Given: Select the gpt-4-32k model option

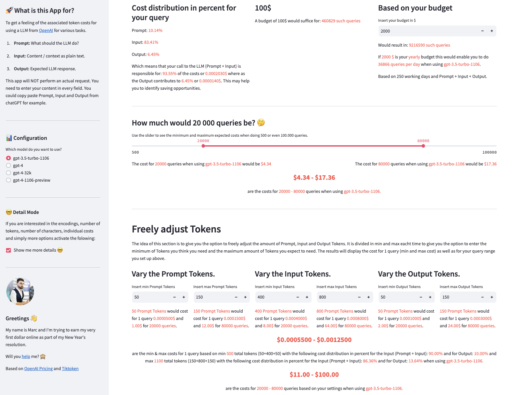Looking at the screenshot, I should [x=9, y=173].
